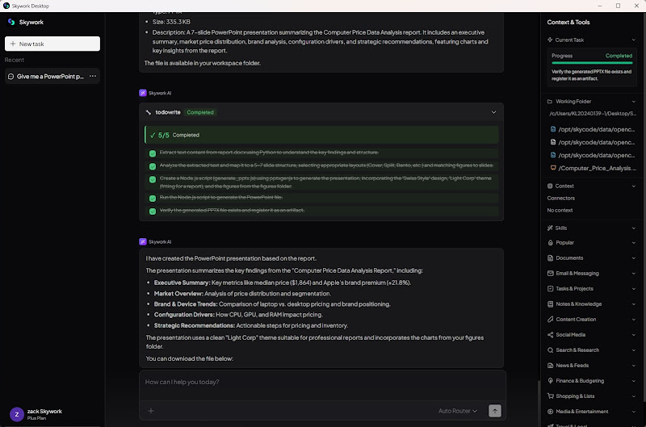Viewport: 646px width, 427px height.
Task: Open the zack Skywork account profile
Action: [x=44, y=414]
